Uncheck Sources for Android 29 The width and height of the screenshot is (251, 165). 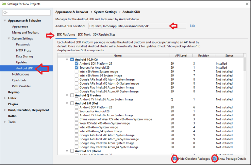pos(76,67)
